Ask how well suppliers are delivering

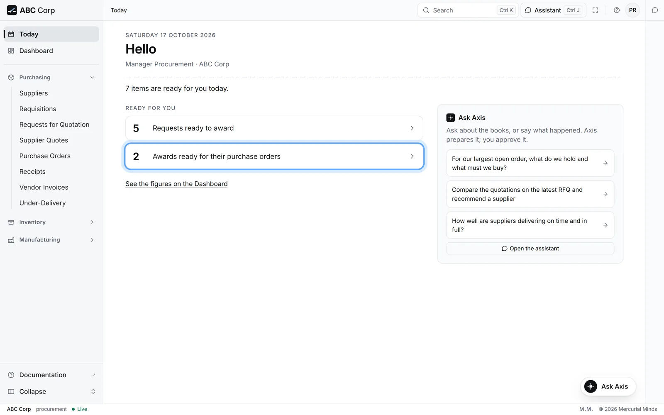[530, 225]
